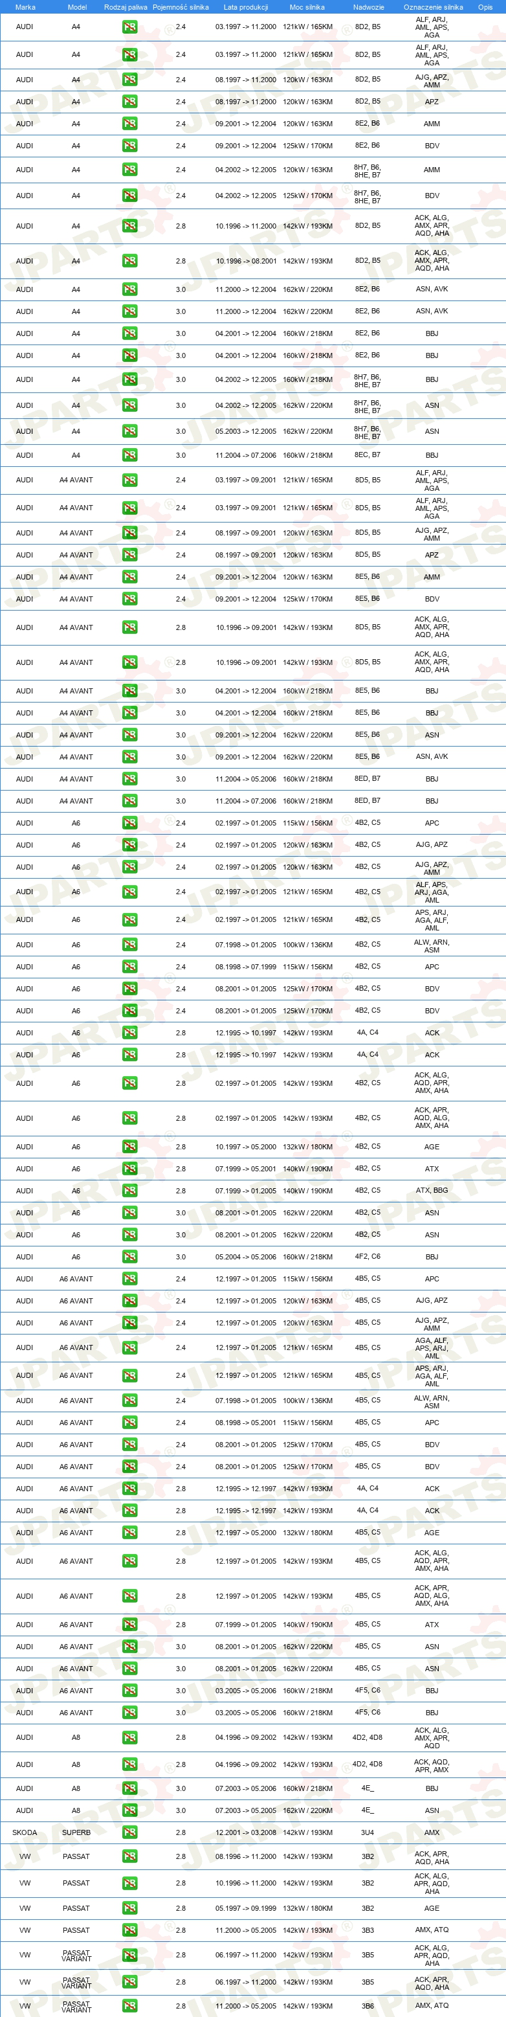Click fuel icon in A6 AVANT 08.1998 -> 05.2001 row
This screenshot has width=506, height=2017.
[x=130, y=1423]
